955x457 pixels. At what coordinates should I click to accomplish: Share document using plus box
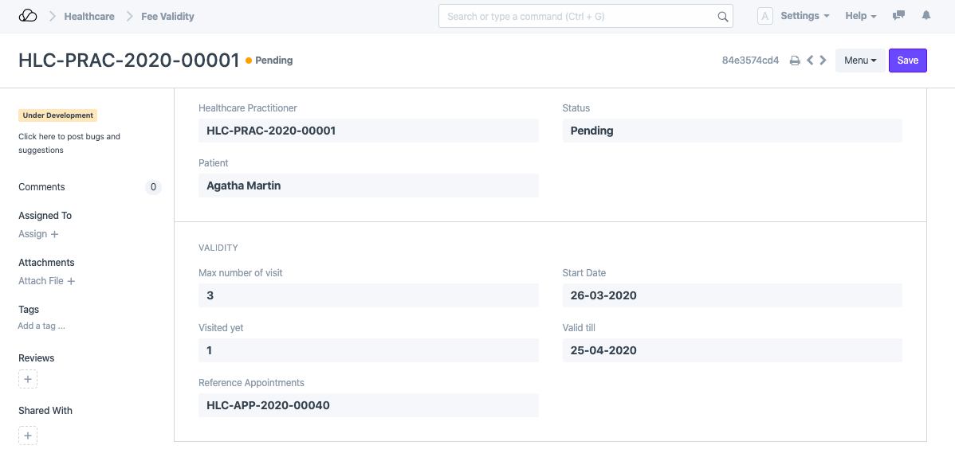pyautogui.click(x=28, y=436)
